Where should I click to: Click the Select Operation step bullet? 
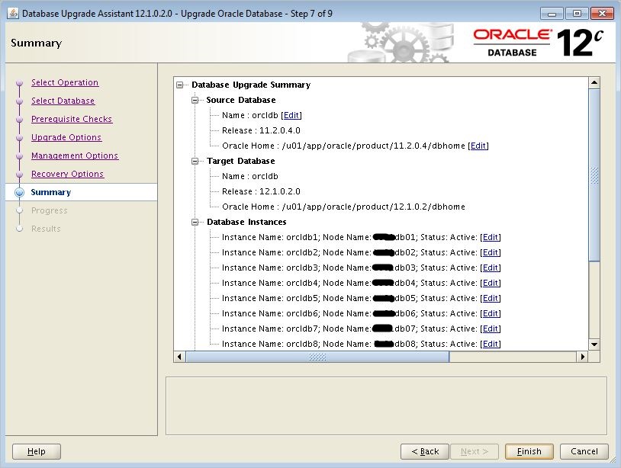(x=19, y=83)
